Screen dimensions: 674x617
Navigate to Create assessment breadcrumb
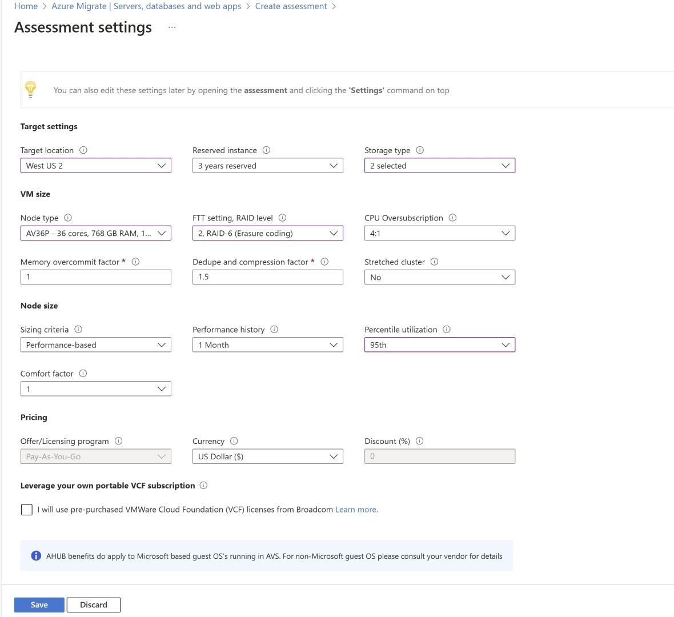point(291,6)
